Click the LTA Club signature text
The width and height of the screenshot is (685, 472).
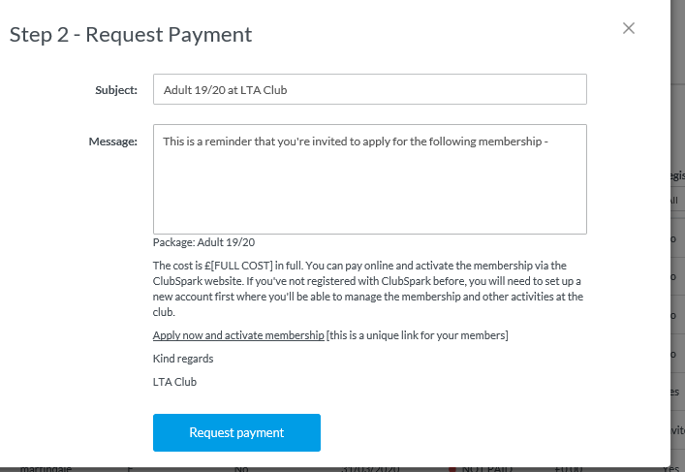coord(174,382)
